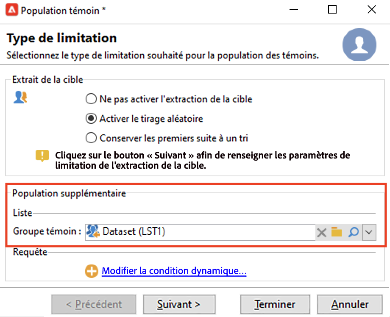Click the Suivant button
The height and width of the screenshot is (317, 390).
tap(179, 304)
